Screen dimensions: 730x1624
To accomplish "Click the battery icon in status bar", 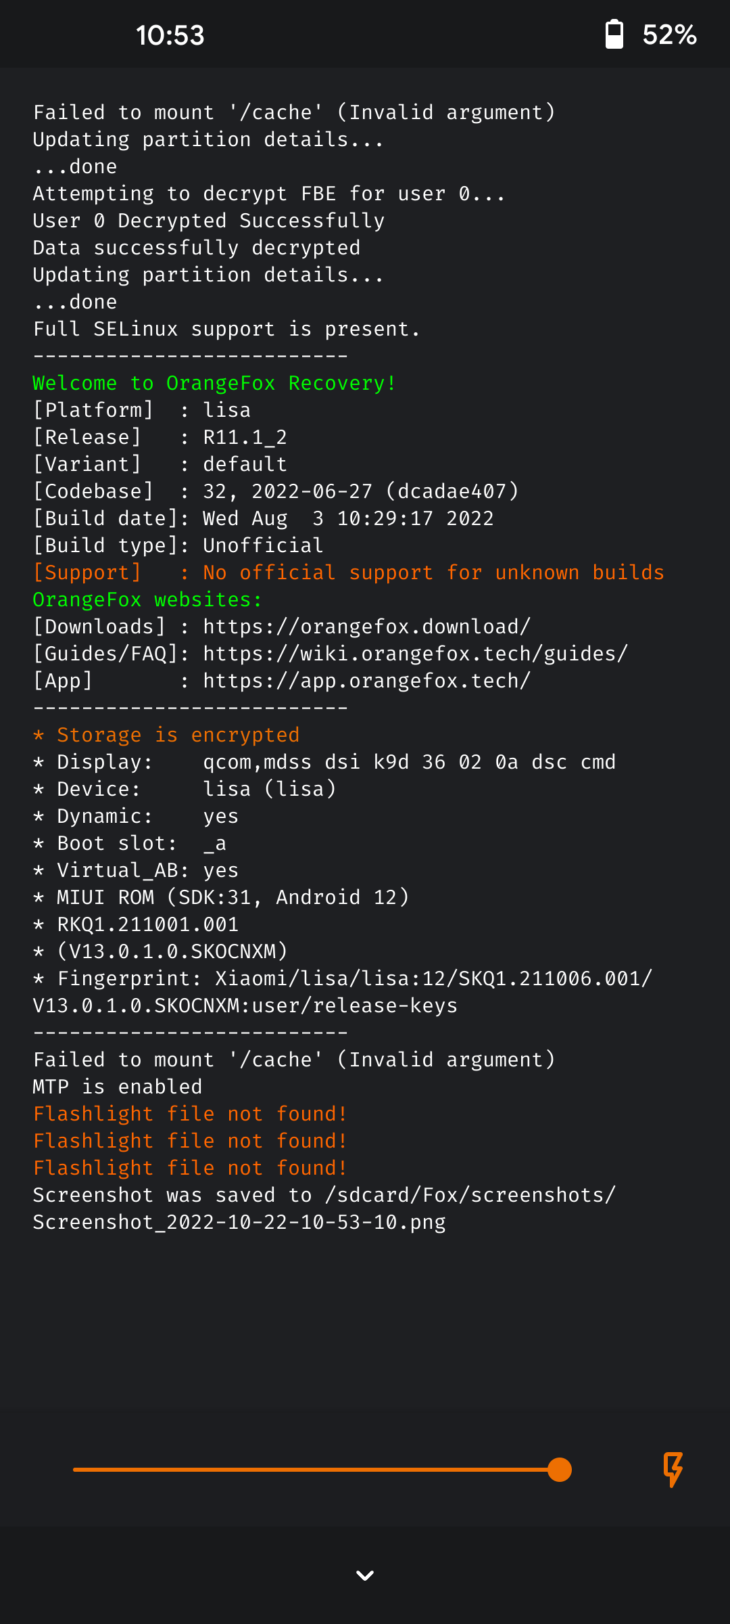I will pos(614,35).
